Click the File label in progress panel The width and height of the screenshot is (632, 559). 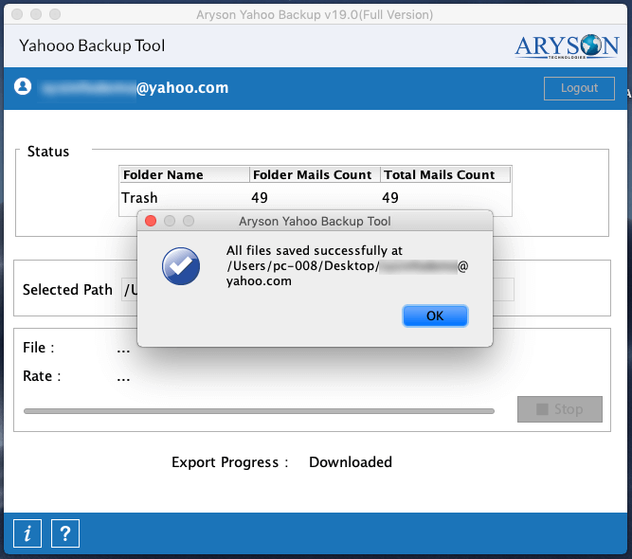(x=39, y=348)
